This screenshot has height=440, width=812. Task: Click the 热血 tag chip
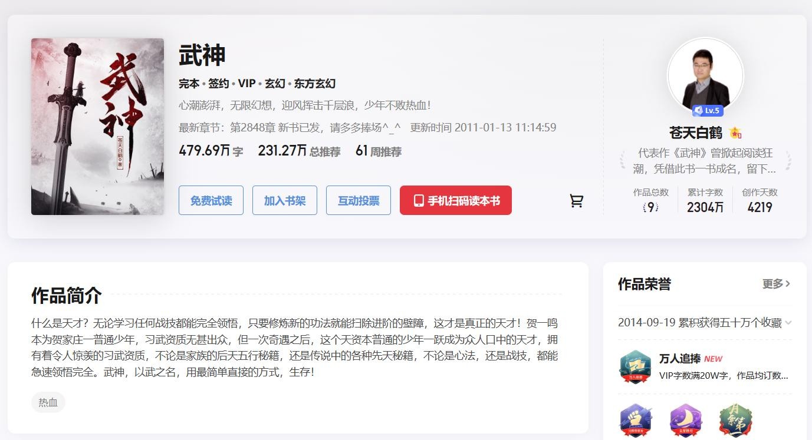tap(48, 402)
